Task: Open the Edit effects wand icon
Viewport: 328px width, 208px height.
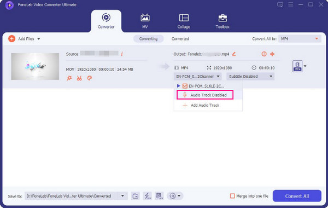Action: tap(69, 78)
